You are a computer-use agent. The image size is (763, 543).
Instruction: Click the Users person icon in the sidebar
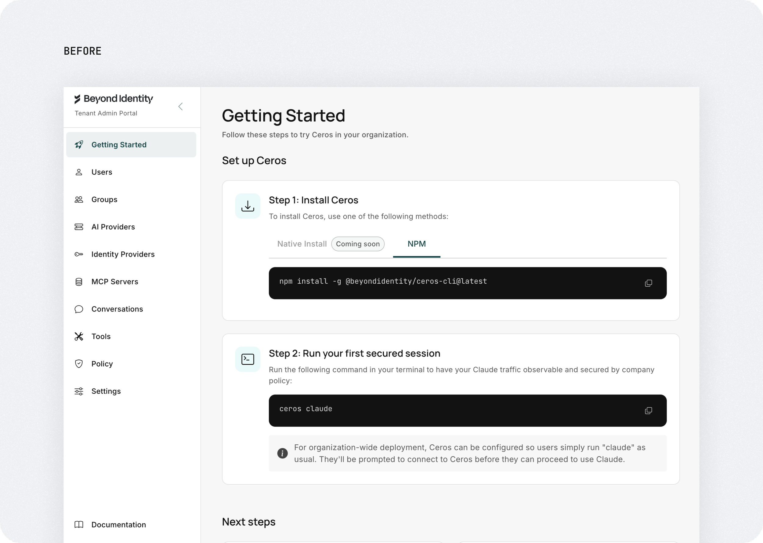coord(79,172)
